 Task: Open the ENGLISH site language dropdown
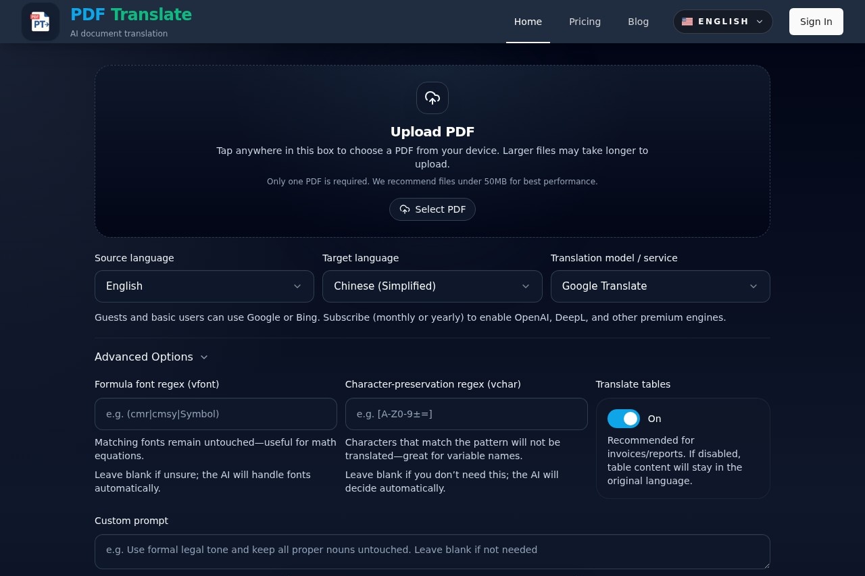coord(722,22)
